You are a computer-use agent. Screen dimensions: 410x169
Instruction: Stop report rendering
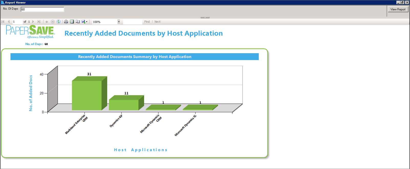point(53,22)
